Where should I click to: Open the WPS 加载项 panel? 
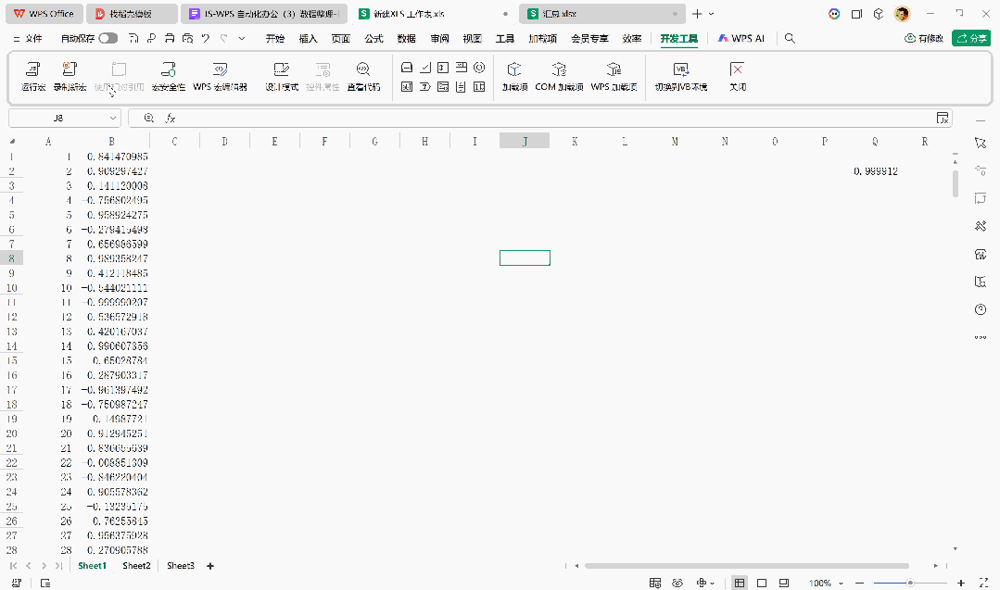[x=614, y=74]
